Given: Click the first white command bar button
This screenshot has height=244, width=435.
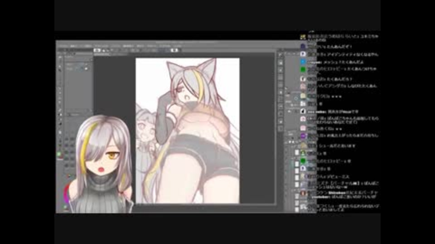Looking at the screenshot, I should click(97, 50).
